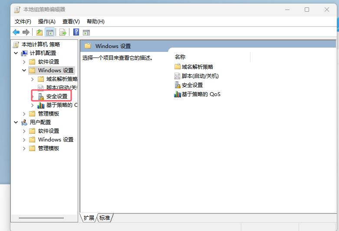The image size is (339, 231).
Task: Click the Forward arrow toolbar icon
Action: pos(26,32)
